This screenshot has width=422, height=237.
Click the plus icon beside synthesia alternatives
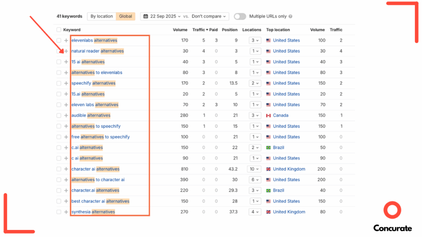pyautogui.click(x=66, y=212)
